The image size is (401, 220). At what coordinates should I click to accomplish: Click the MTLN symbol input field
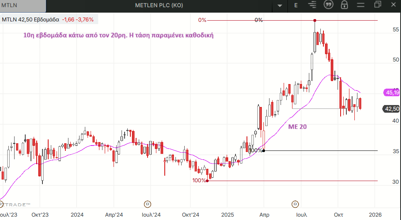click(x=23, y=5)
